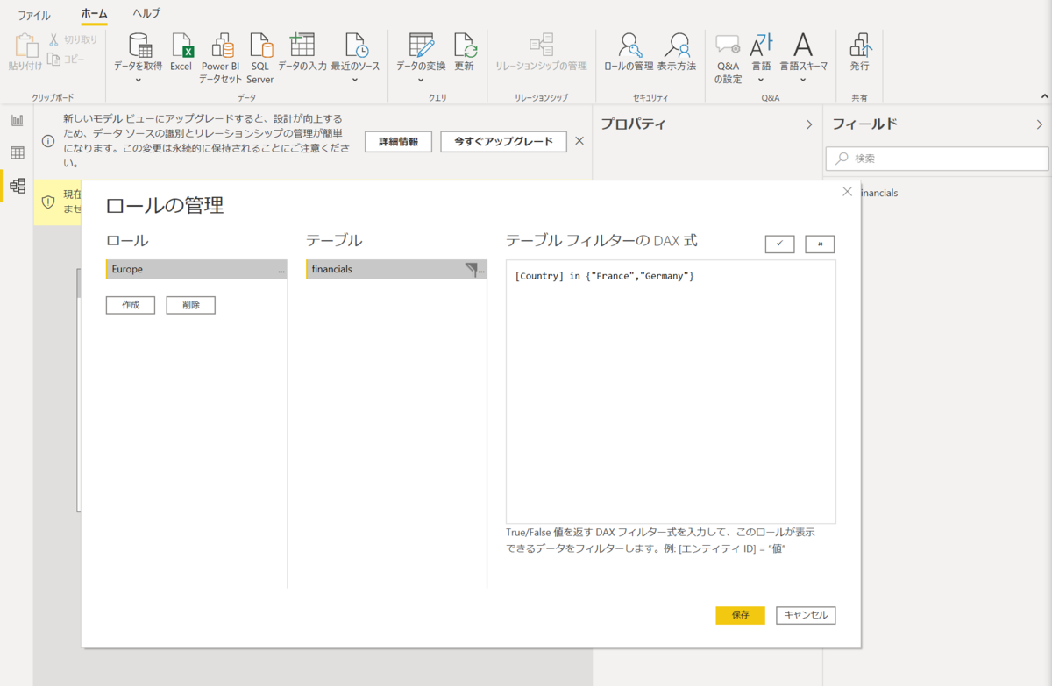The image size is (1052, 686).
Task: Open the Europe role options menu
Action: [281, 269]
